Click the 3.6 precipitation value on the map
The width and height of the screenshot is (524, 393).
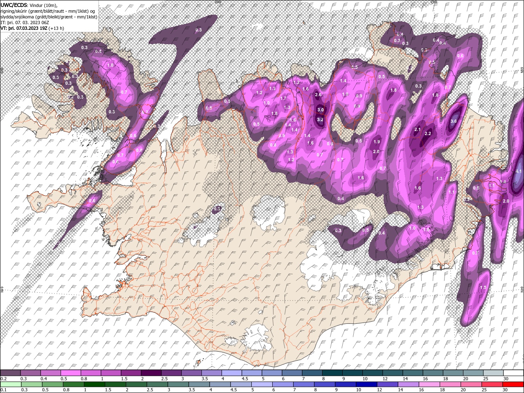454,121
